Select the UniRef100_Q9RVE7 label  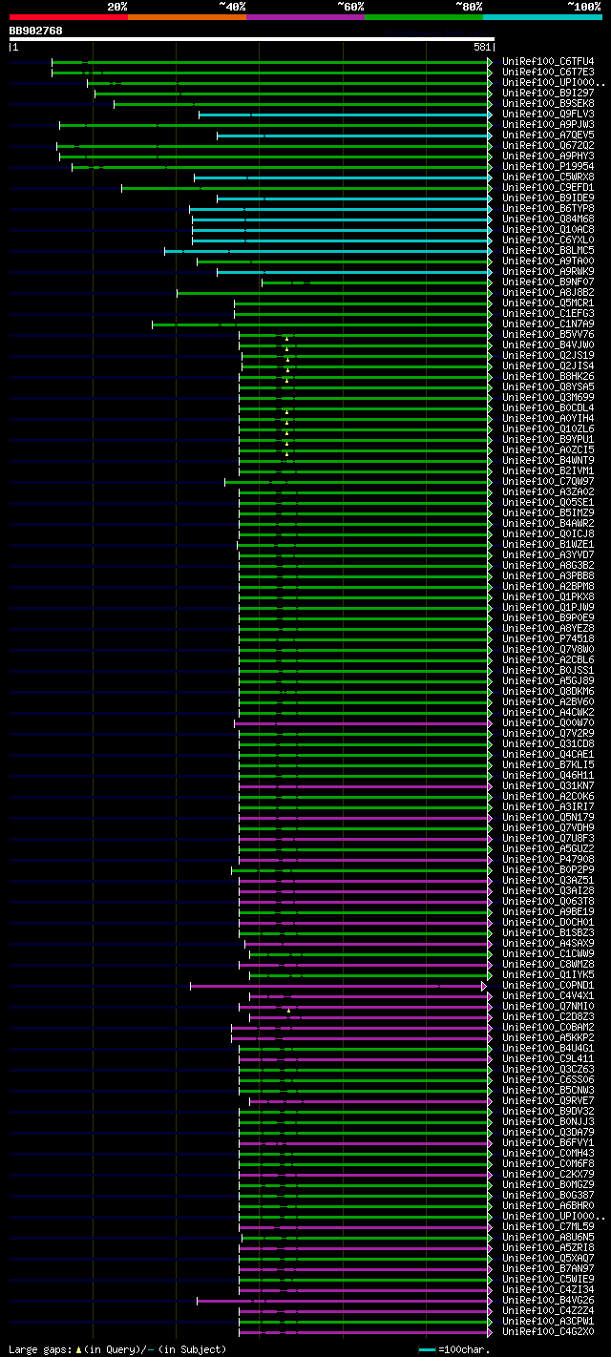coord(549,1101)
